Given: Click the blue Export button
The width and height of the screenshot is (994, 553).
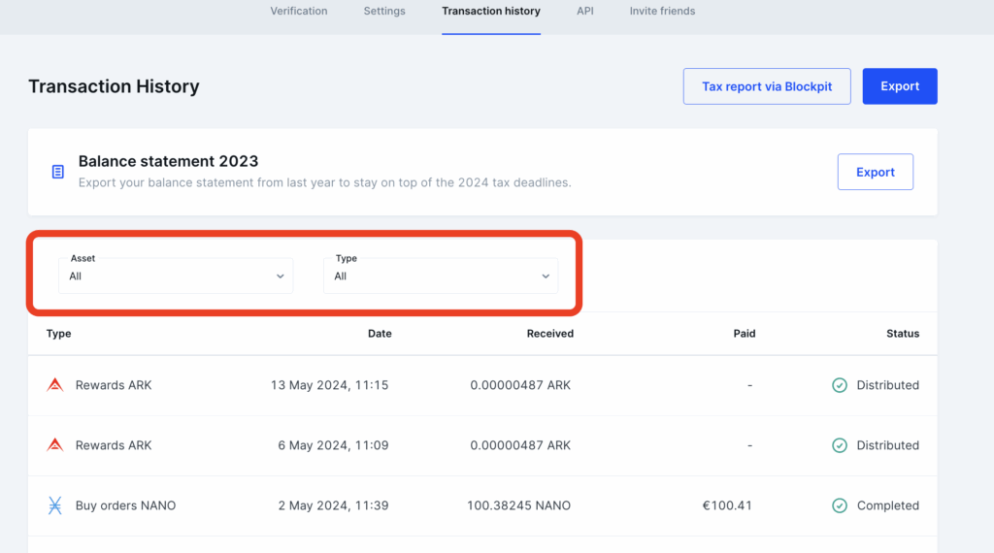Looking at the screenshot, I should coord(899,86).
